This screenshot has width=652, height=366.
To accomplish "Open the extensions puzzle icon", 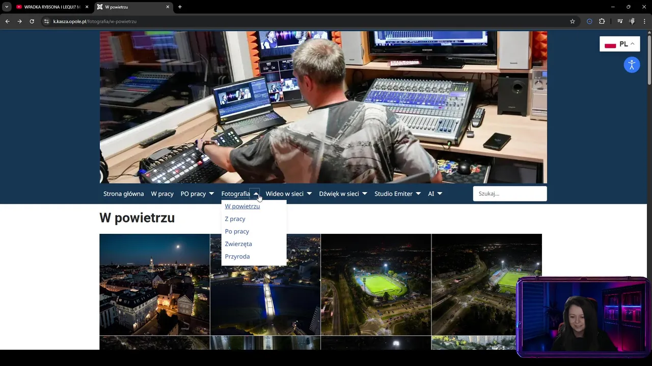I will pyautogui.click(x=602, y=21).
